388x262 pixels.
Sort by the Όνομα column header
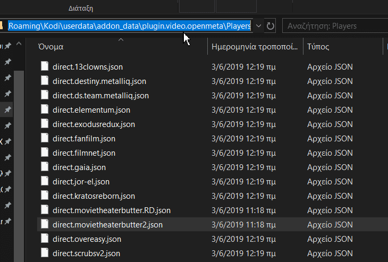(x=50, y=47)
